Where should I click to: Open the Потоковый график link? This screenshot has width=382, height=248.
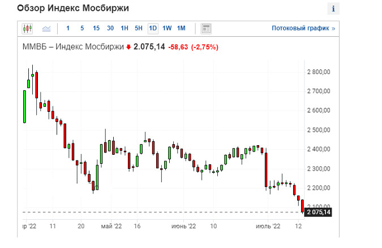point(303,28)
